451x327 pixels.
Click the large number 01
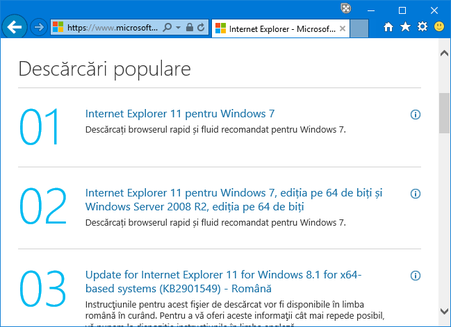click(40, 127)
